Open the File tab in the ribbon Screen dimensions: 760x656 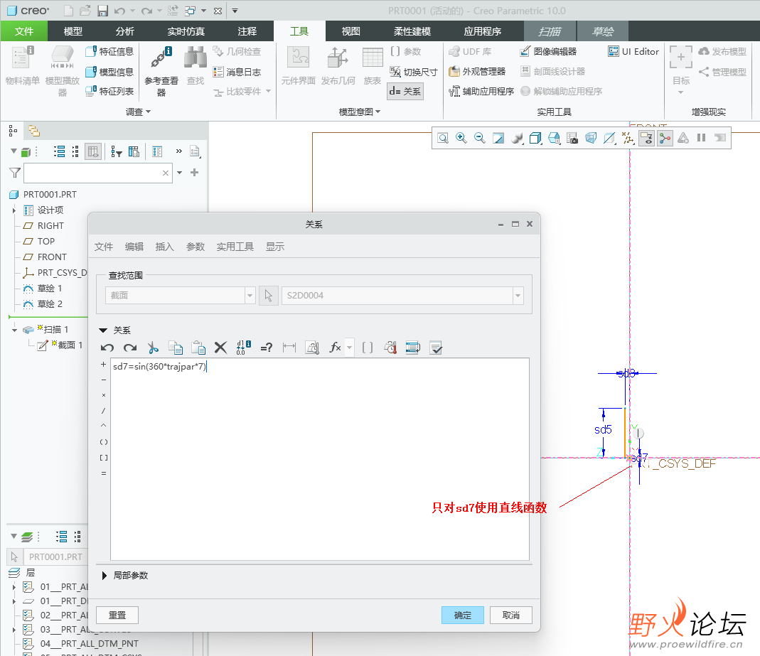23,31
